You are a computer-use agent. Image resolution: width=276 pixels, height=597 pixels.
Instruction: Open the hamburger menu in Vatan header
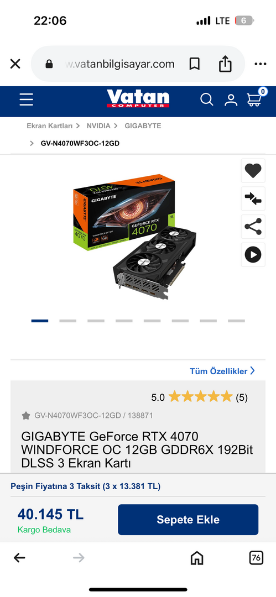click(27, 99)
